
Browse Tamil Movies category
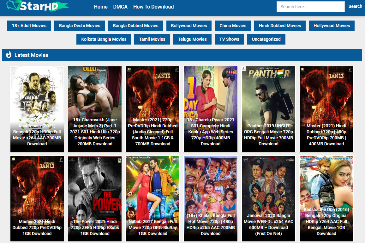point(152,39)
